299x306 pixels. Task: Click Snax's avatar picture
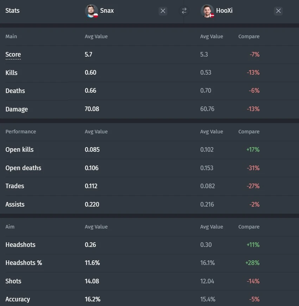(91, 11)
